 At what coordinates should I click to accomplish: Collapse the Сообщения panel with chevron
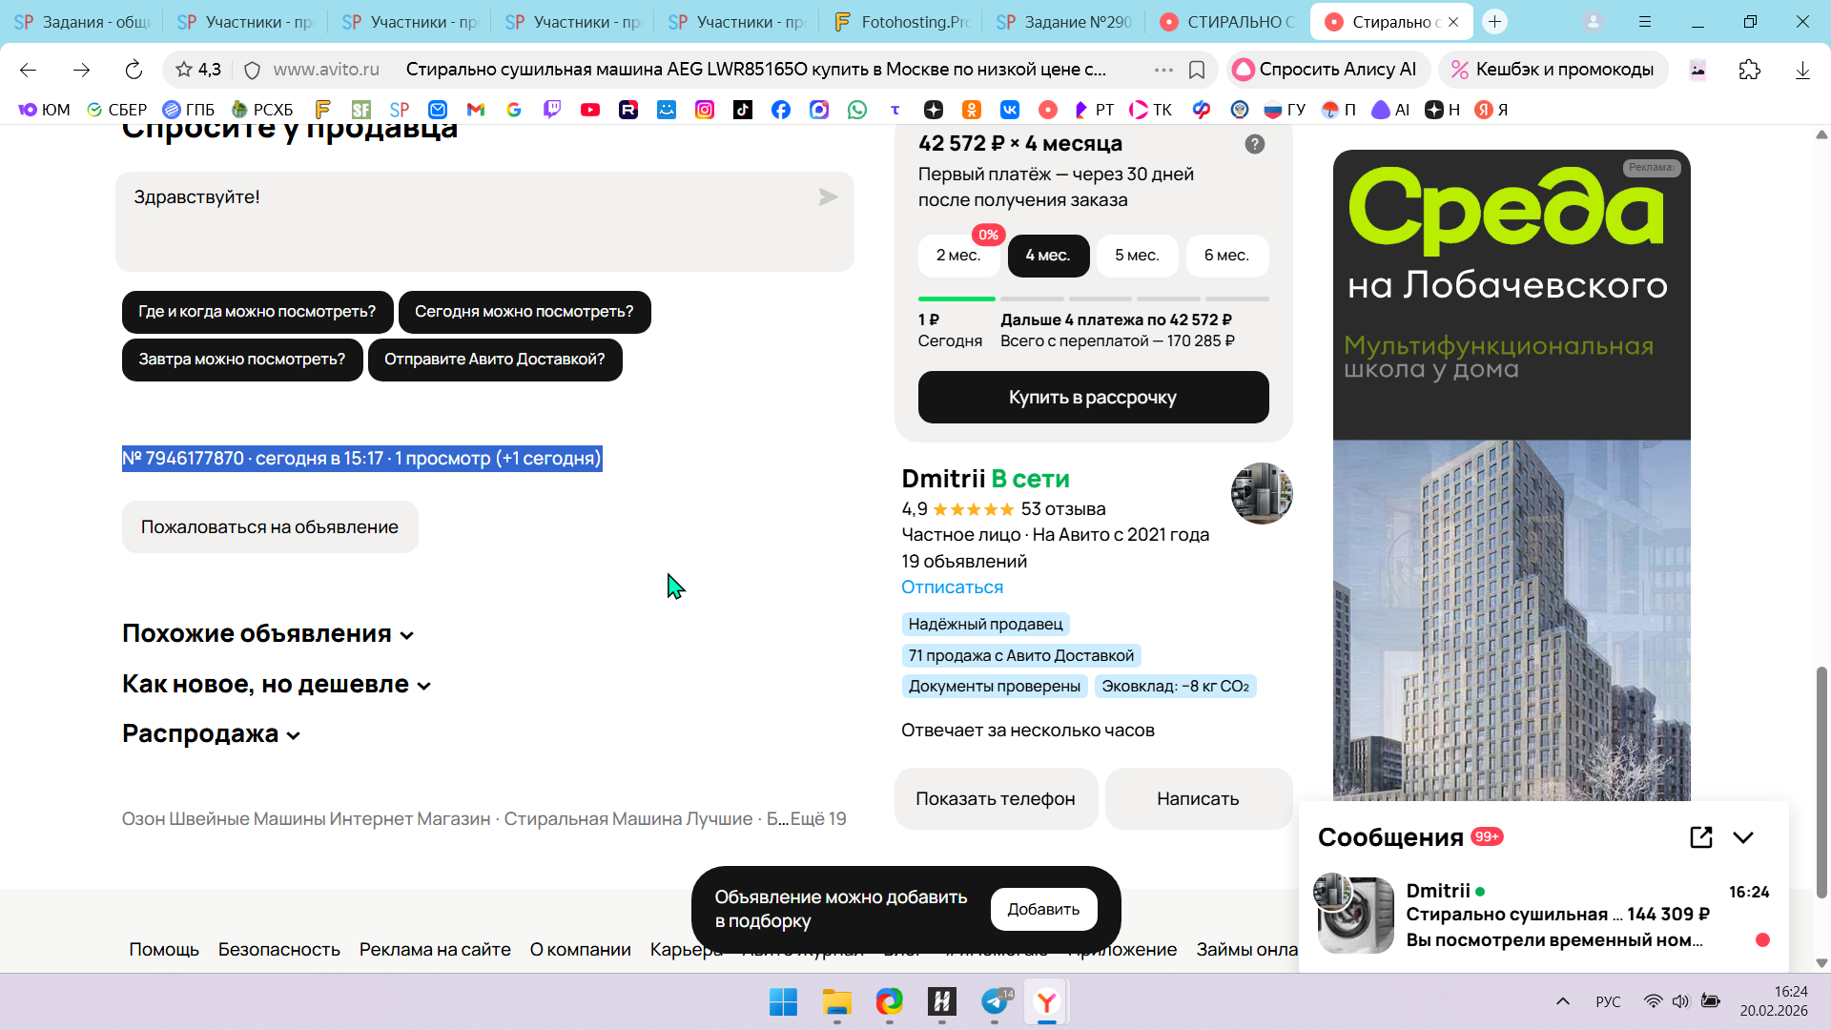1743,837
